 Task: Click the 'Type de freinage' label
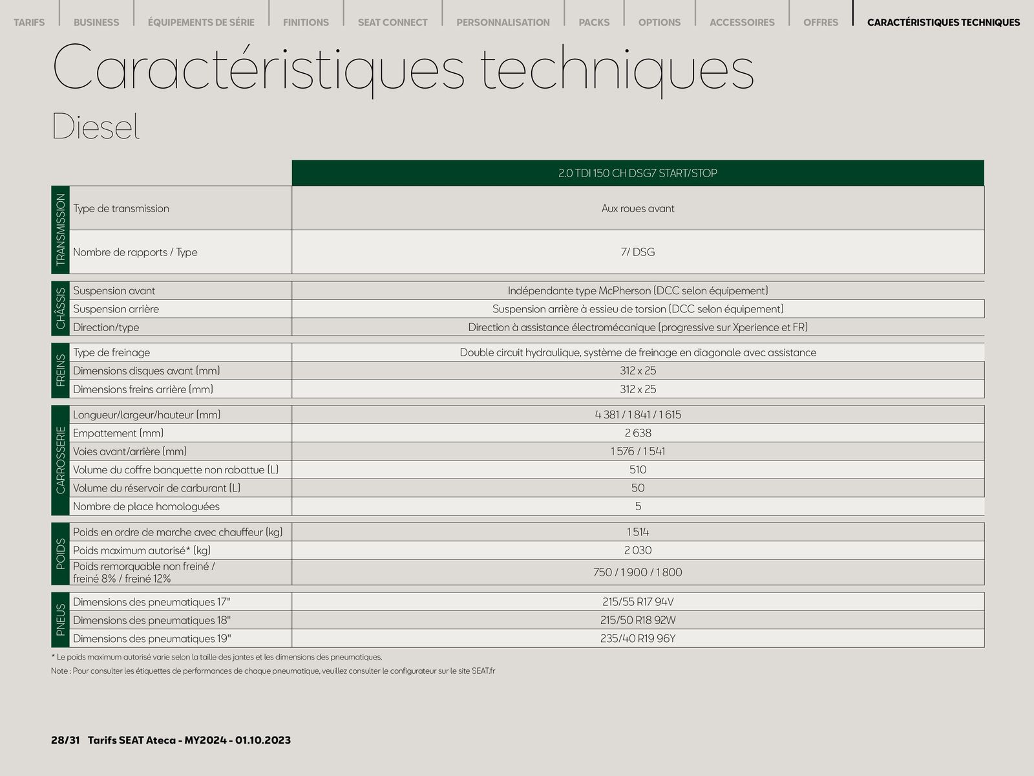pyautogui.click(x=111, y=352)
